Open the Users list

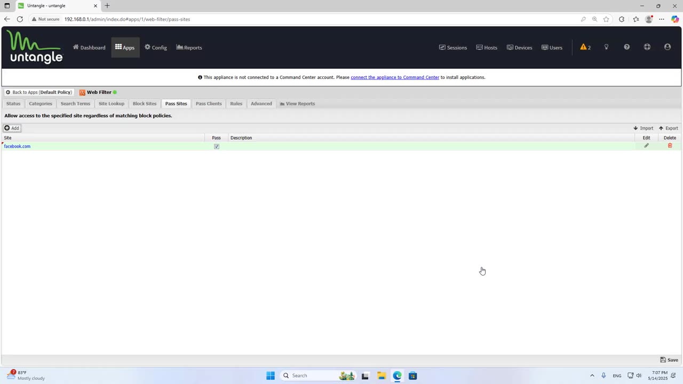pyautogui.click(x=552, y=47)
